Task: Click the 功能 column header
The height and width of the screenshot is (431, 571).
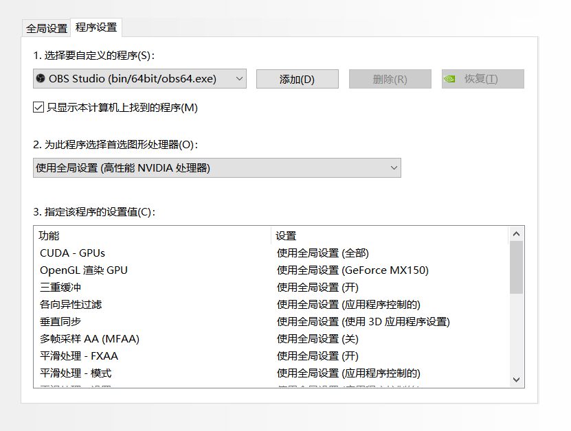Action: pyautogui.click(x=153, y=235)
